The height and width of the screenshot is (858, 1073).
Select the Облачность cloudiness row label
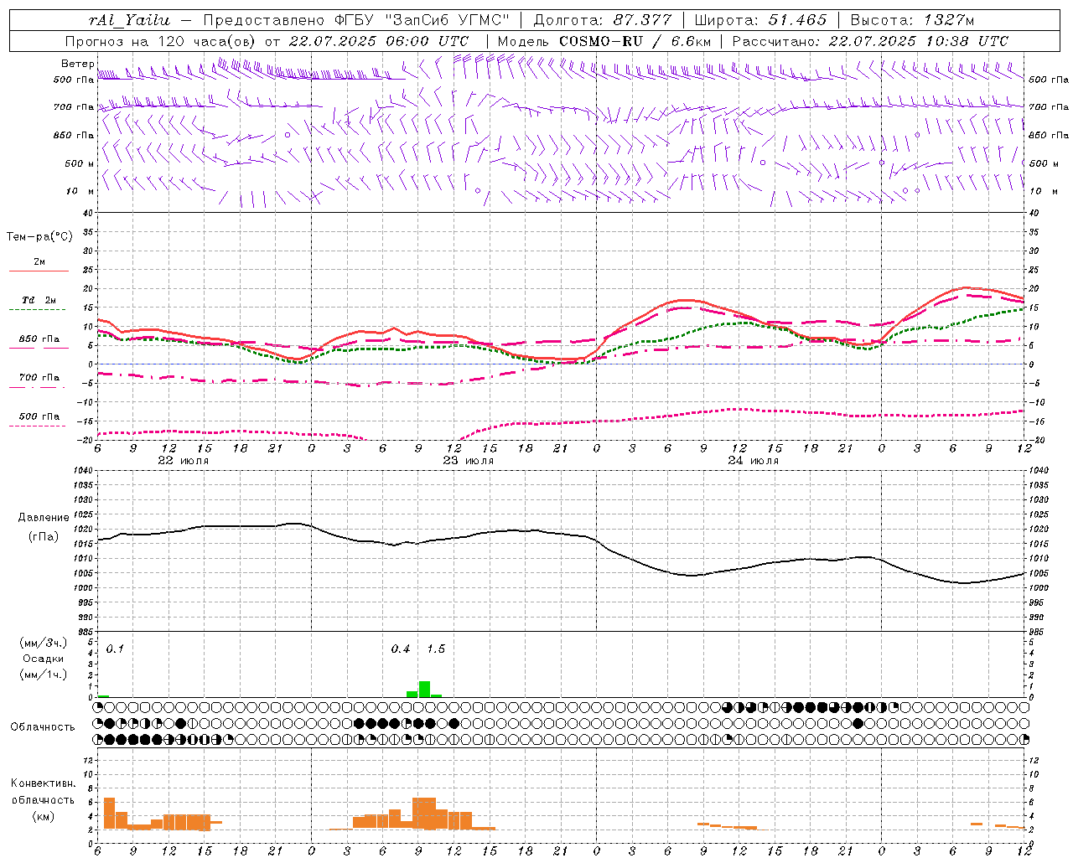pyautogui.click(x=43, y=727)
